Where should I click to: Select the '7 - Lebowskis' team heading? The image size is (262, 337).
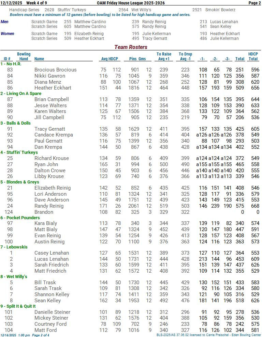tap(14, 247)
